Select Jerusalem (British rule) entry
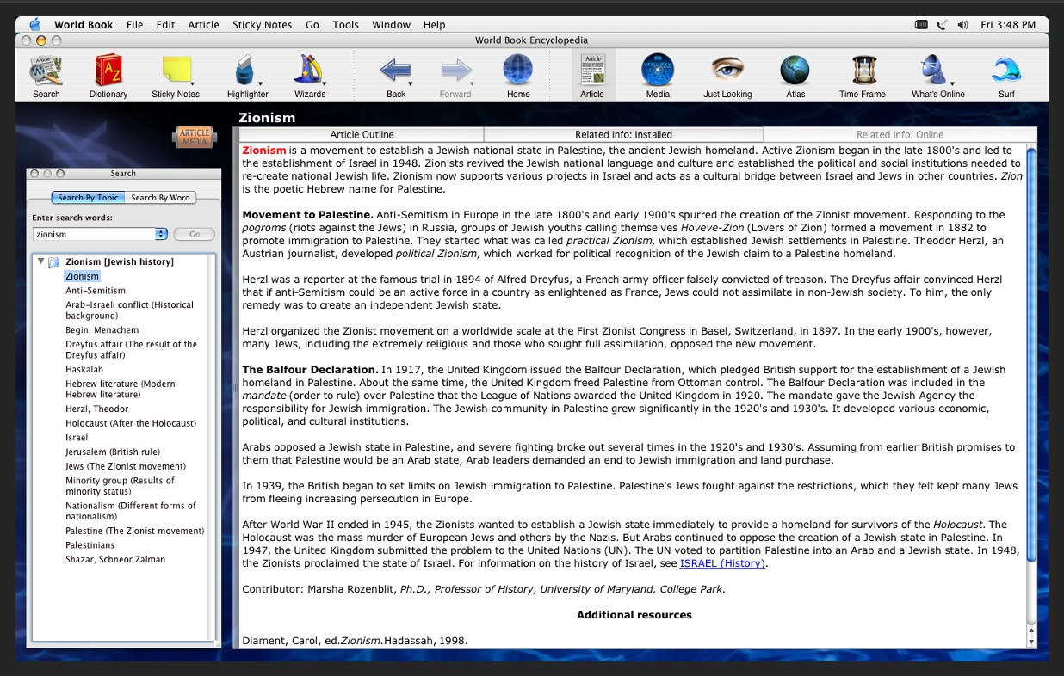1064x676 pixels. point(113,452)
